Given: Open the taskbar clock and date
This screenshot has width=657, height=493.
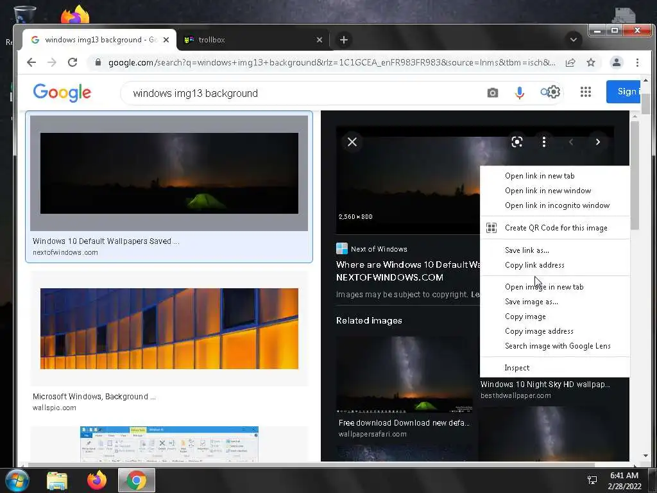Looking at the screenshot, I should 624,480.
